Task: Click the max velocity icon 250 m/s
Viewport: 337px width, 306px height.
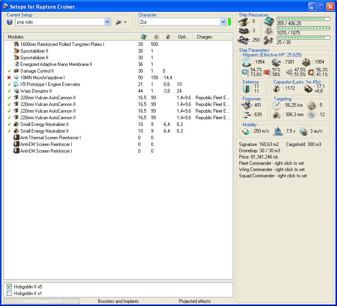Action: pyautogui.click(x=246, y=131)
